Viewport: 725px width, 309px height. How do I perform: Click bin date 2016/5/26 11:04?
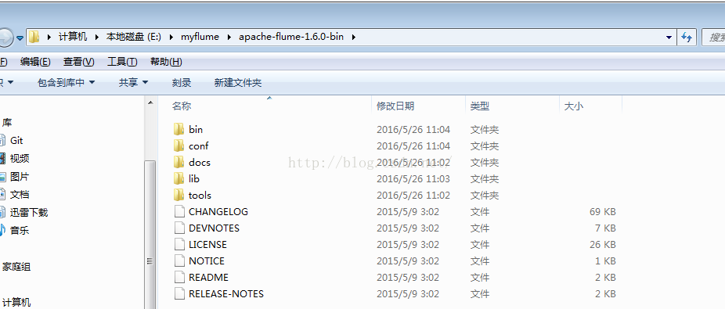[x=413, y=129]
